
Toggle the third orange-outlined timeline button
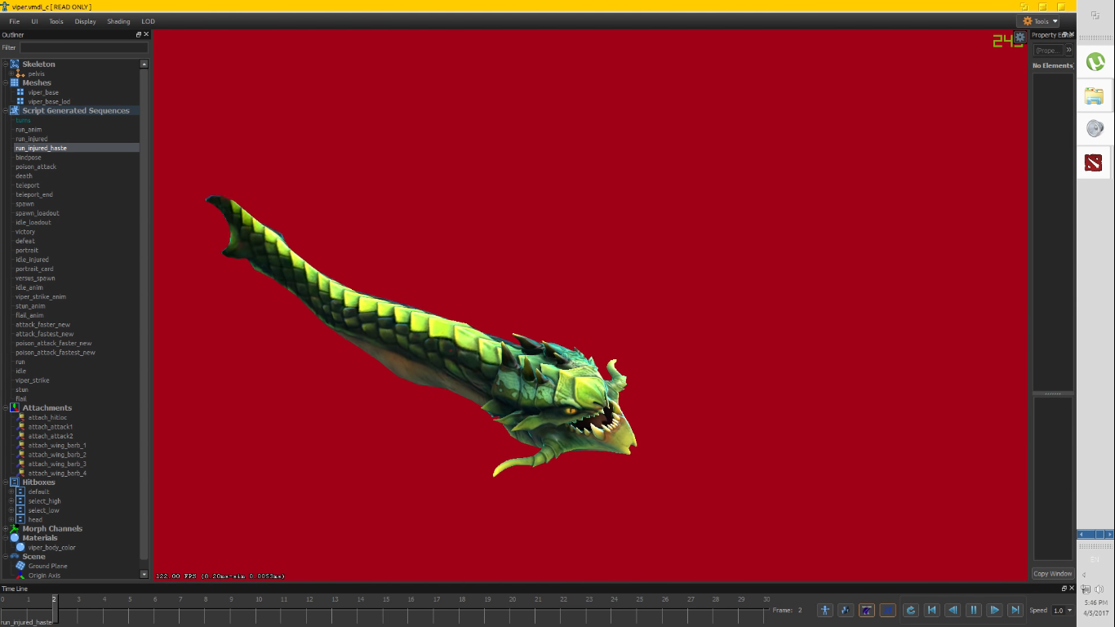pyautogui.click(x=867, y=610)
